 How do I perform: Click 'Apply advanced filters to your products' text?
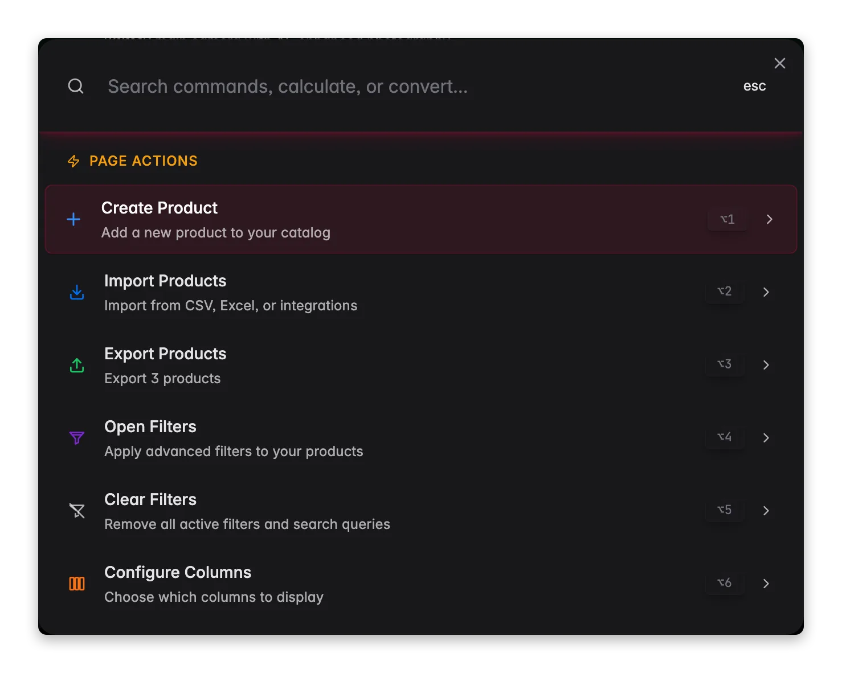pyautogui.click(x=234, y=452)
